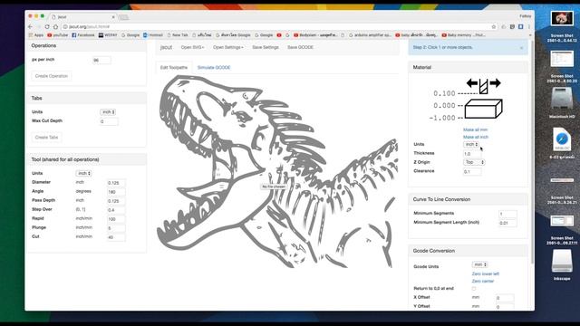Open the Tabs Units dropdown
580x326 pixels.
tap(108, 112)
